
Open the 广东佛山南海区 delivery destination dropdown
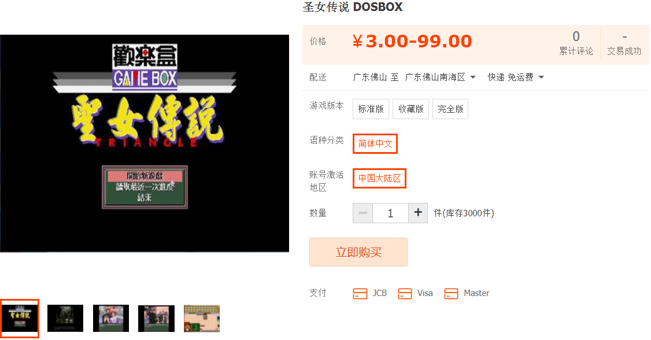click(x=440, y=77)
